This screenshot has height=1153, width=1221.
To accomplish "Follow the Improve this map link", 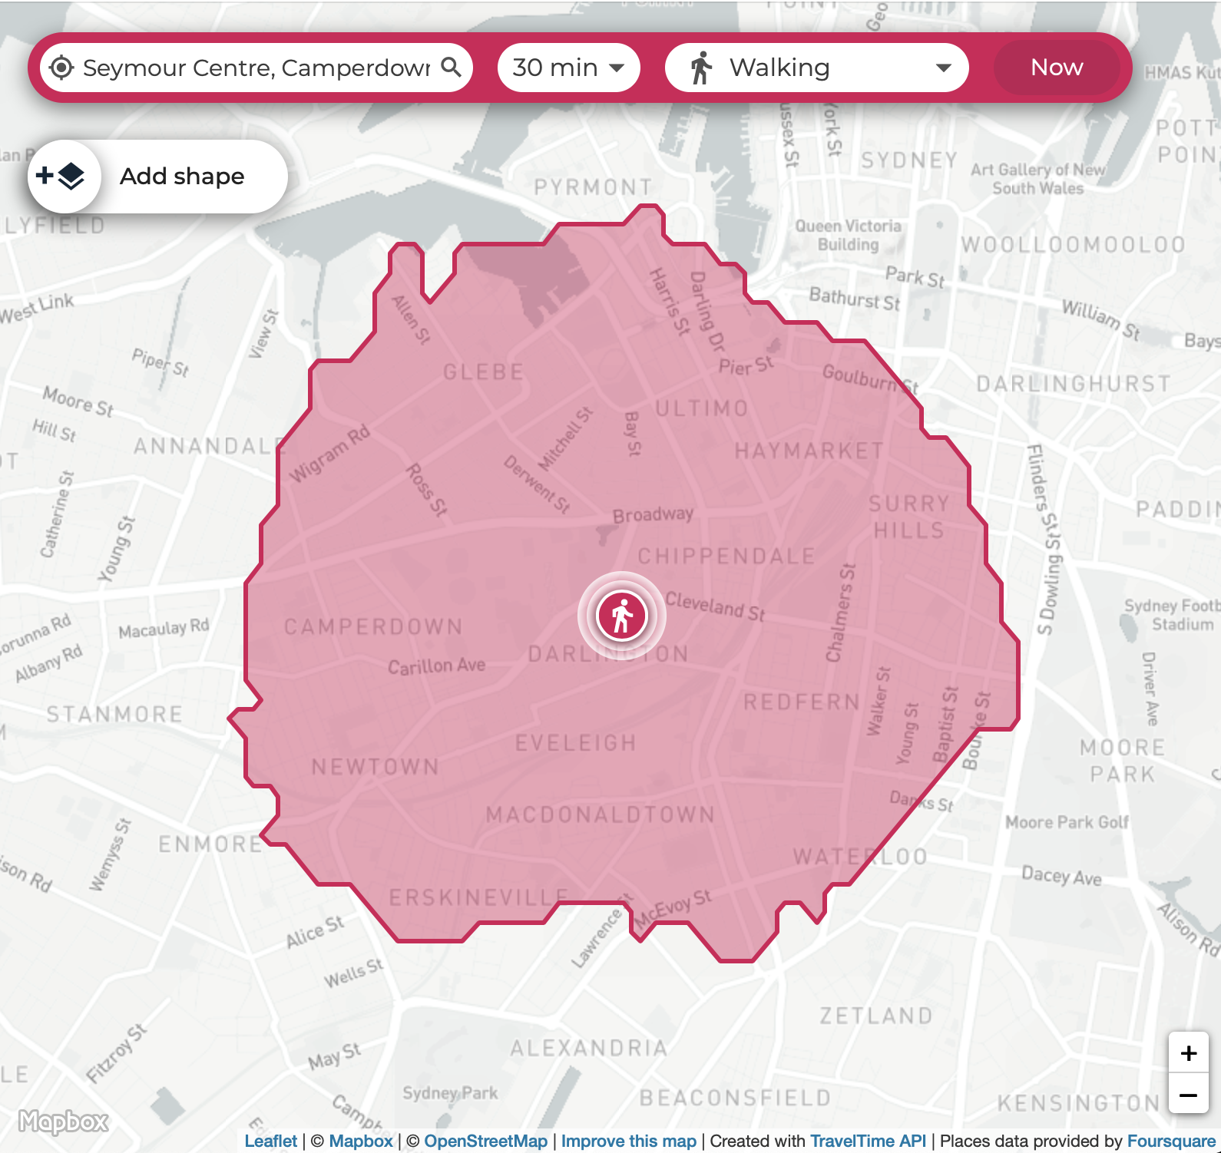I will tap(628, 1141).
